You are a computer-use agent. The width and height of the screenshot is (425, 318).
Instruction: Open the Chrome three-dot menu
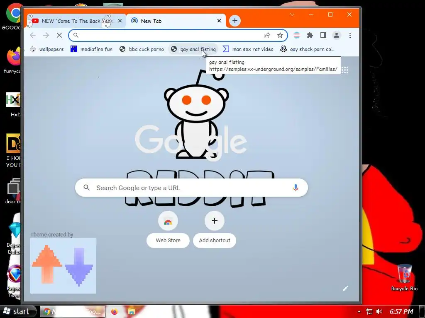click(x=350, y=35)
